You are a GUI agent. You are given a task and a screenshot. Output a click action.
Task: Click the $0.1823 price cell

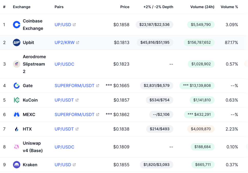[121, 64]
